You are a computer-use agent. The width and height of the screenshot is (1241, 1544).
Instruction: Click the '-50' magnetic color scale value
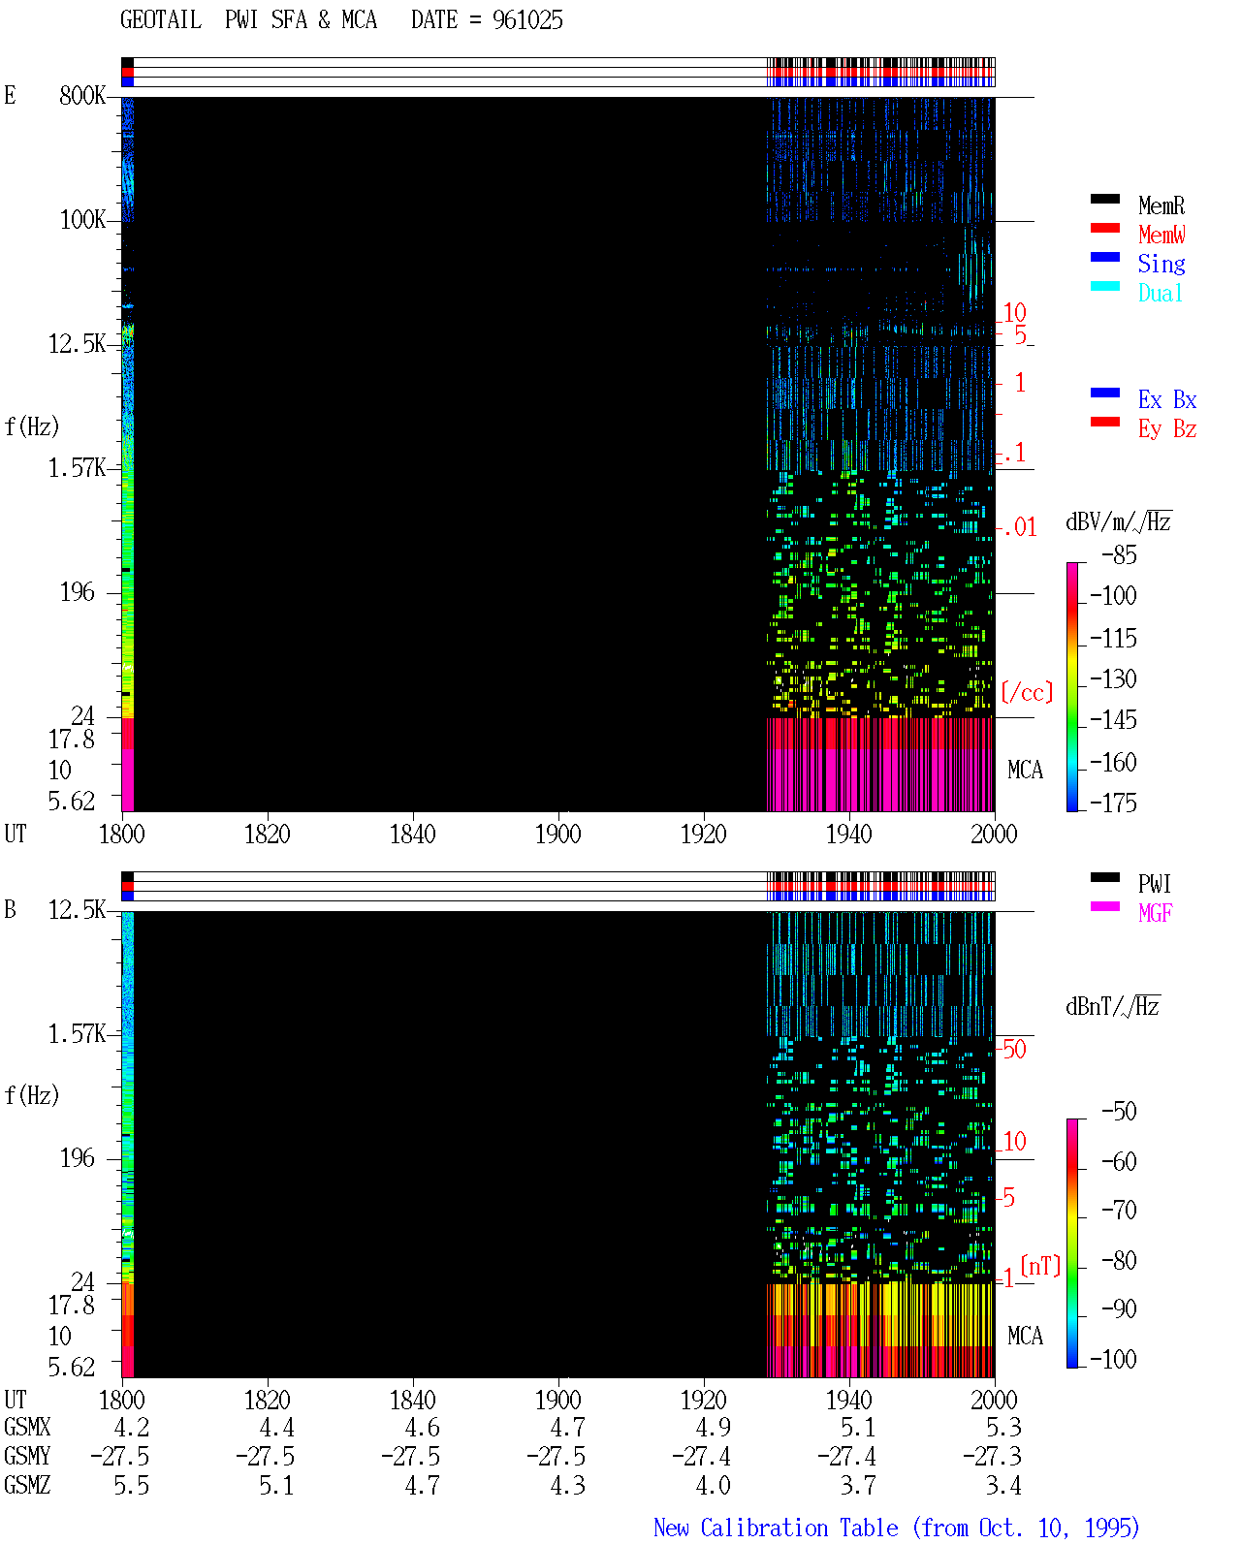pyautogui.click(x=1119, y=1111)
